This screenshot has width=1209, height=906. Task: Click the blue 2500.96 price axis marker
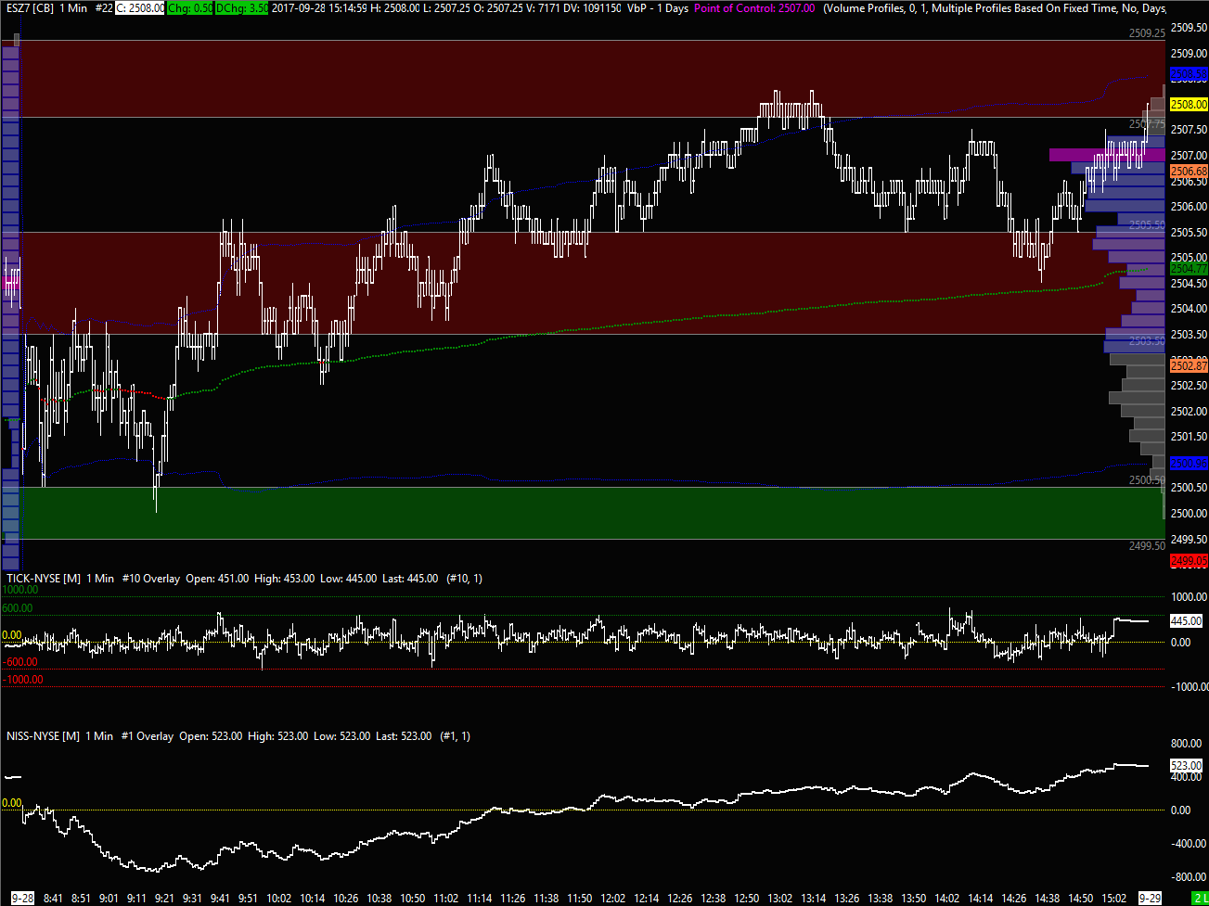[x=1189, y=464]
